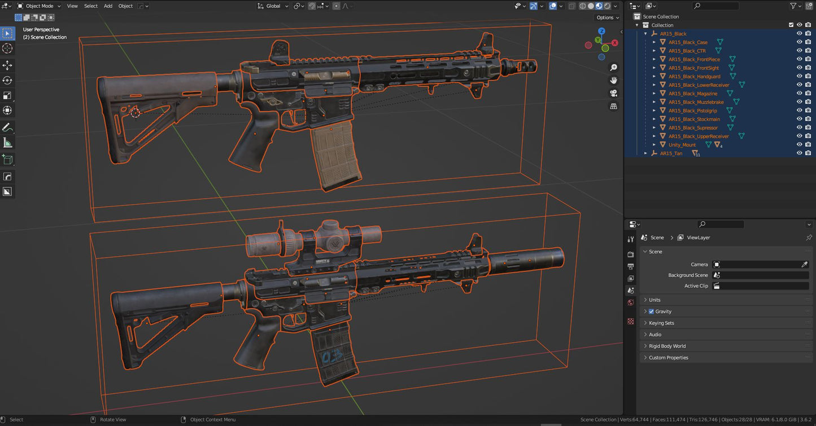This screenshot has height=426, width=816.
Task: Hide the AR15_Black_Magazine object
Action: [799, 93]
